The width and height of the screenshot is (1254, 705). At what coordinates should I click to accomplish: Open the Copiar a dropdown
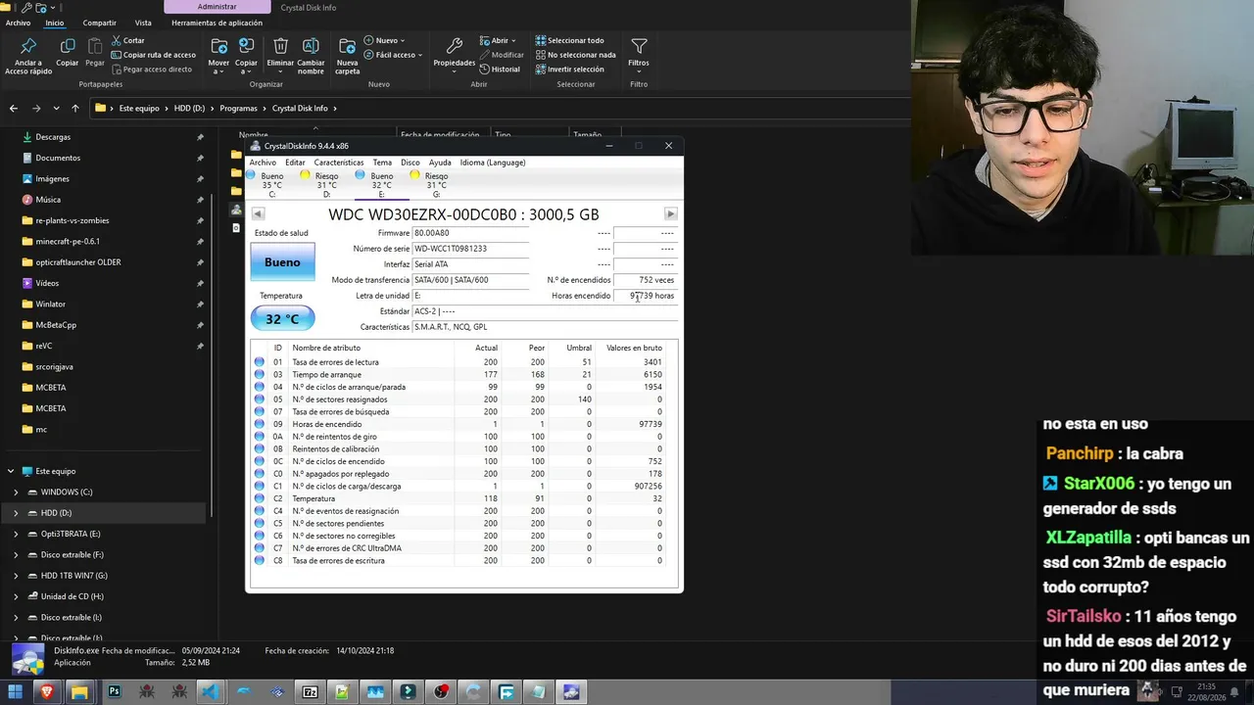click(246, 56)
